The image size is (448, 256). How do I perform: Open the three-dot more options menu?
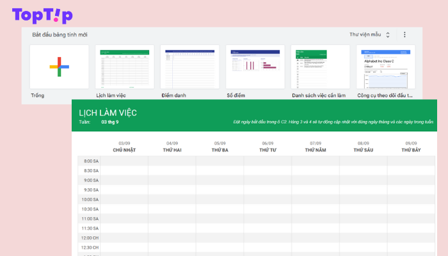tap(404, 35)
